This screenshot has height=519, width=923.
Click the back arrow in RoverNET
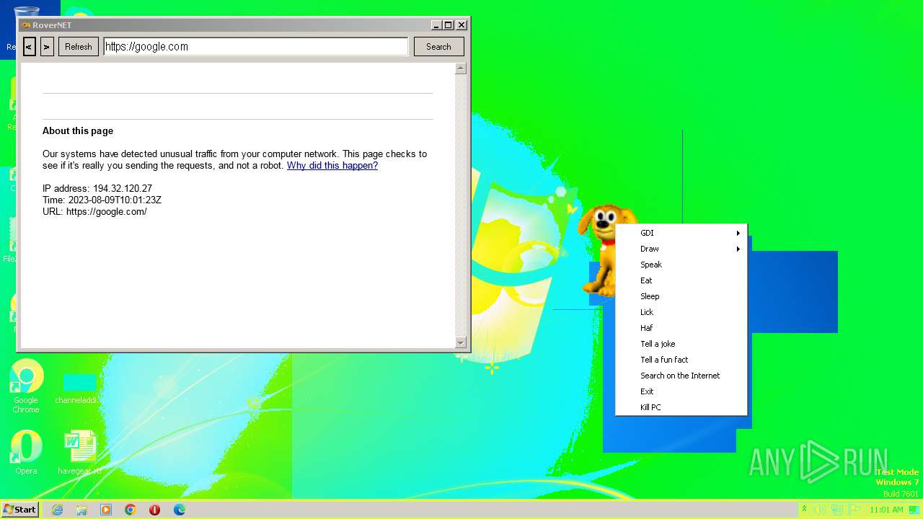click(29, 47)
